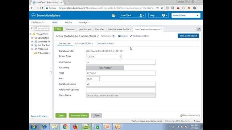Click the Test Connection button
The width and height of the screenshot is (232, 130).
click(x=188, y=36)
